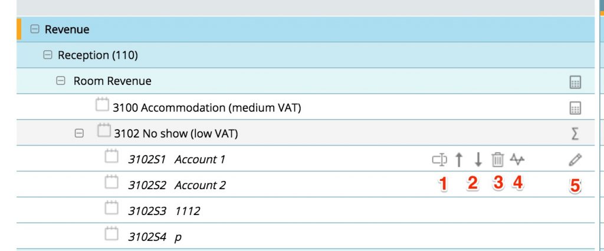Move Account 1 up with the up arrow
The height and width of the screenshot is (251, 604).
pyautogui.click(x=459, y=159)
